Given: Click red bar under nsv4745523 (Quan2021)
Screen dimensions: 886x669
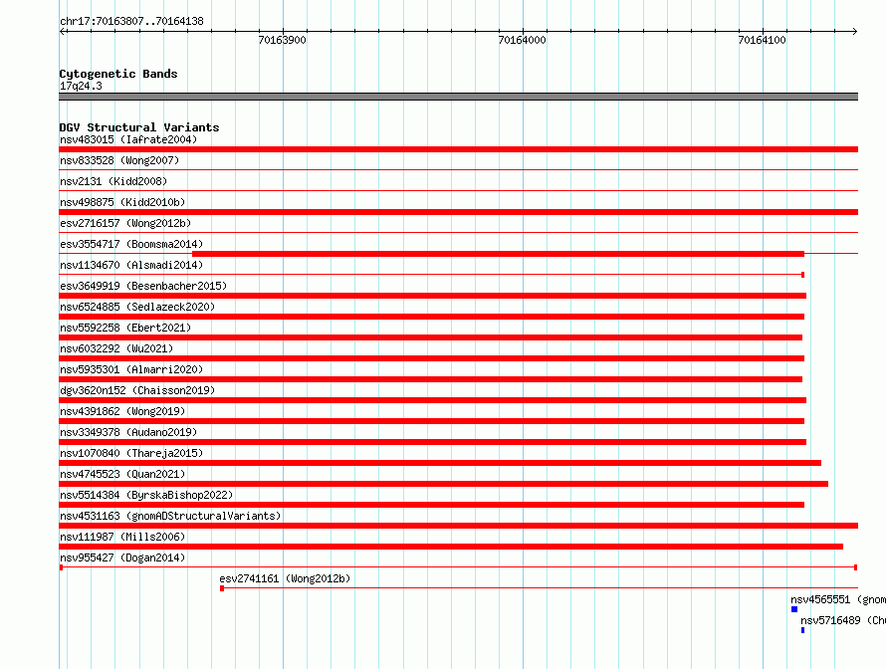Looking at the screenshot, I should 444,484.
